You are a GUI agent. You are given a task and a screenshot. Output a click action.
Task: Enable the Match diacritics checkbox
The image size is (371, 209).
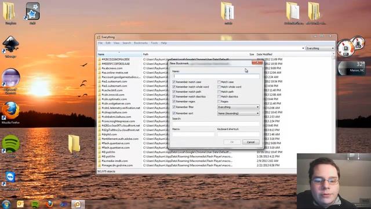[219, 96]
